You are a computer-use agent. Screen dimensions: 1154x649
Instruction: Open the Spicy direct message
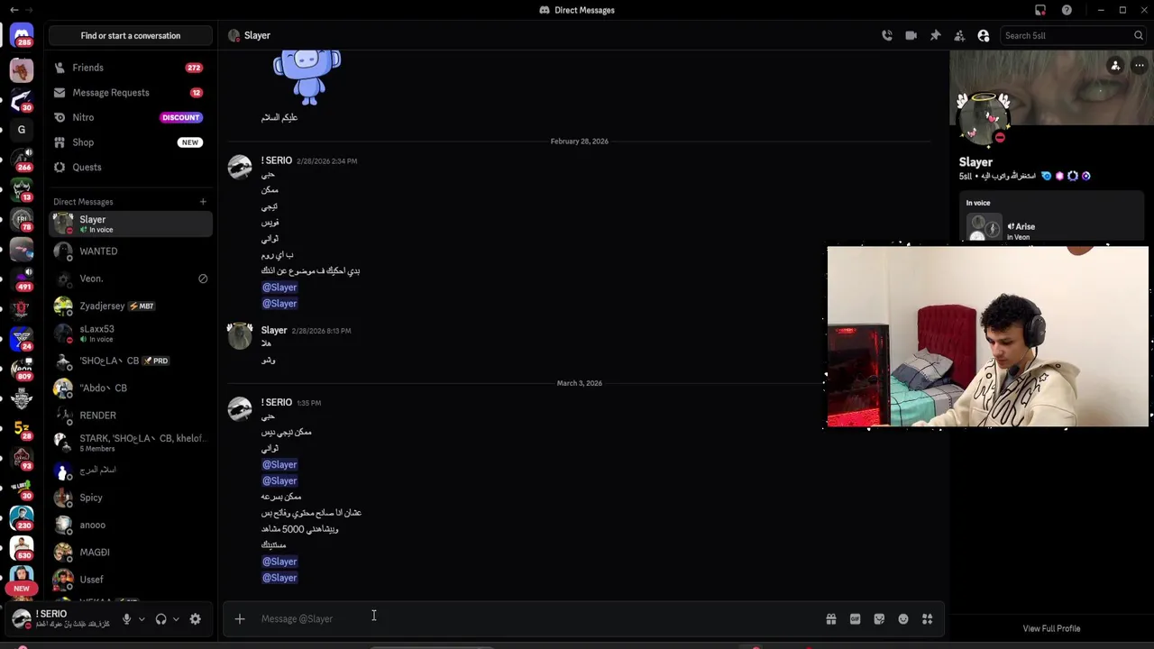click(131, 498)
